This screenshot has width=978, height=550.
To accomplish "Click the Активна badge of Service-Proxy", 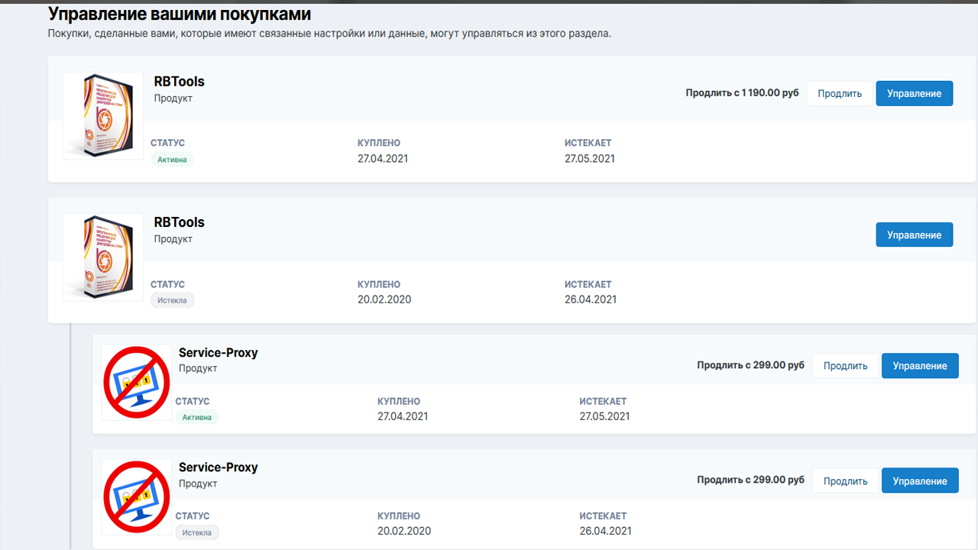I will coord(196,417).
